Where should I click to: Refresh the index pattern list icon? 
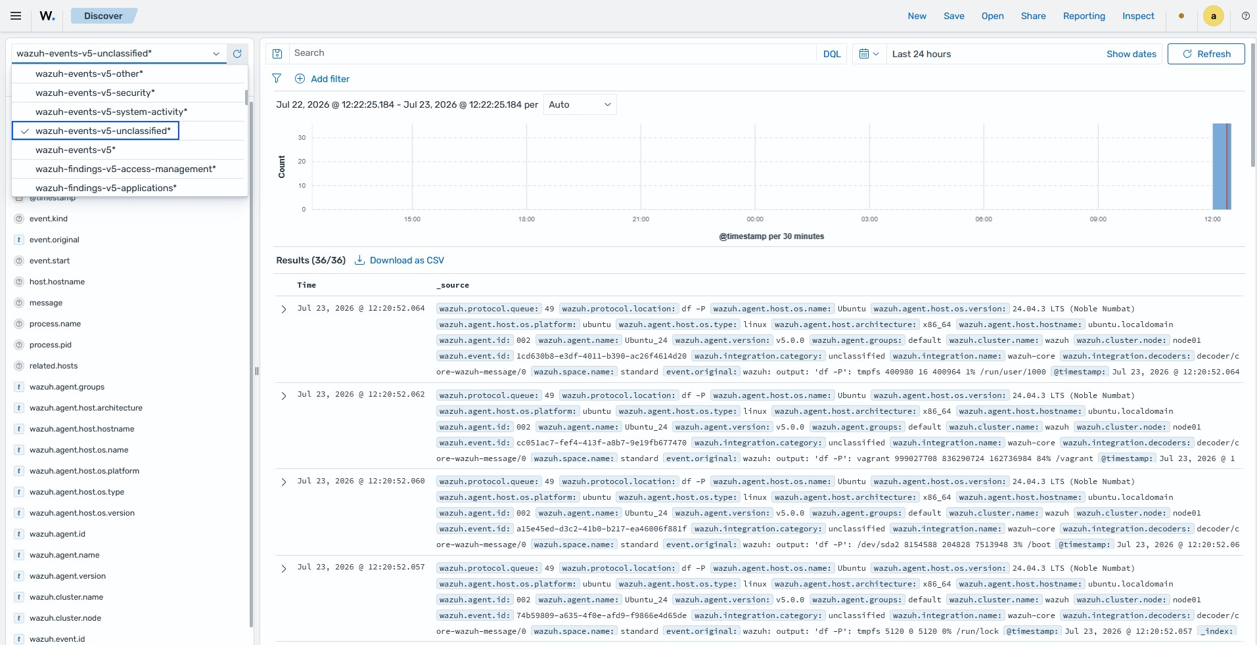click(237, 54)
